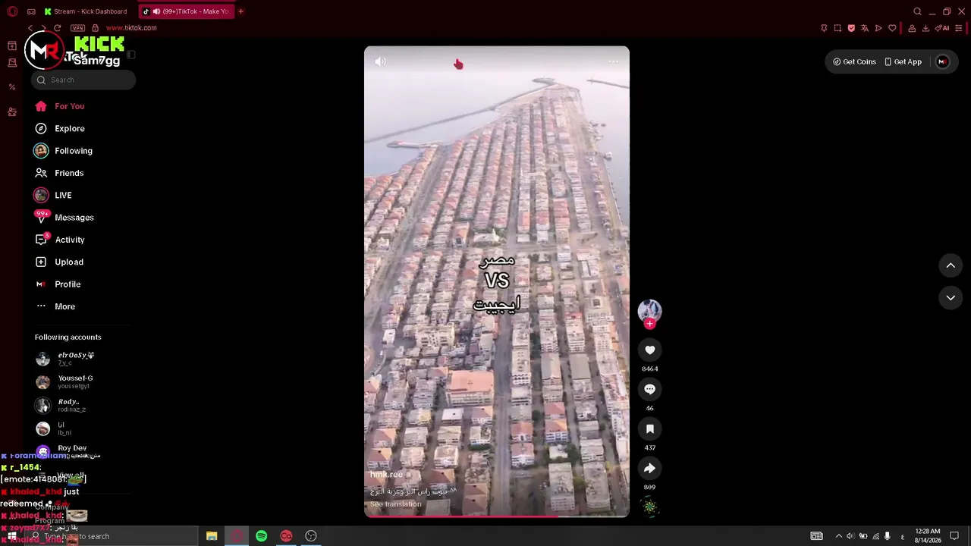Image resolution: width=971 pixels, height=546 pixels.
Task: Click the send/flow arrow toolbar icon
Action: [878, 28]
